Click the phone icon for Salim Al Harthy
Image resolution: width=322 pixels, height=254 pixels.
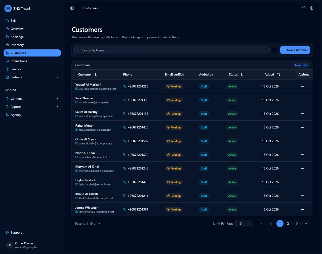pyautogui.click(x=125, y=114)
